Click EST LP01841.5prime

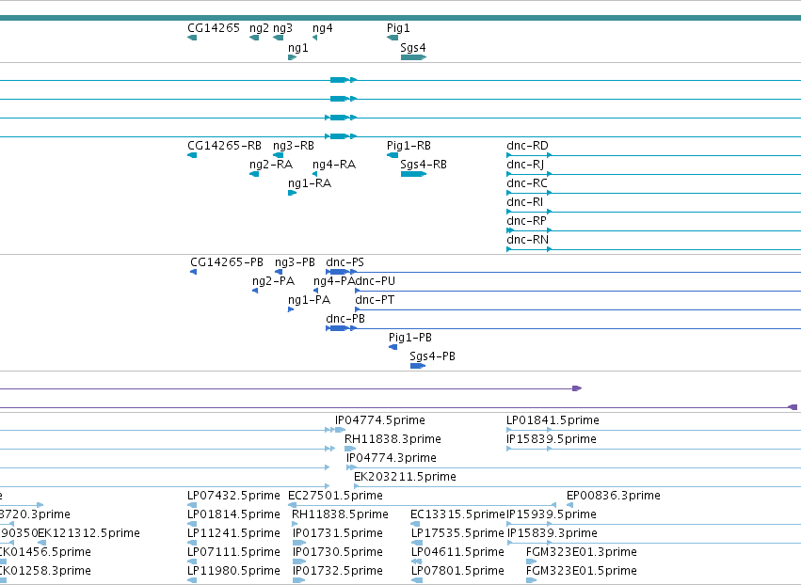553,420
